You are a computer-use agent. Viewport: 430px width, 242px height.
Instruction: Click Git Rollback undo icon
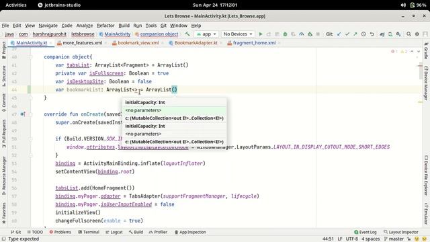coord(372,34)
